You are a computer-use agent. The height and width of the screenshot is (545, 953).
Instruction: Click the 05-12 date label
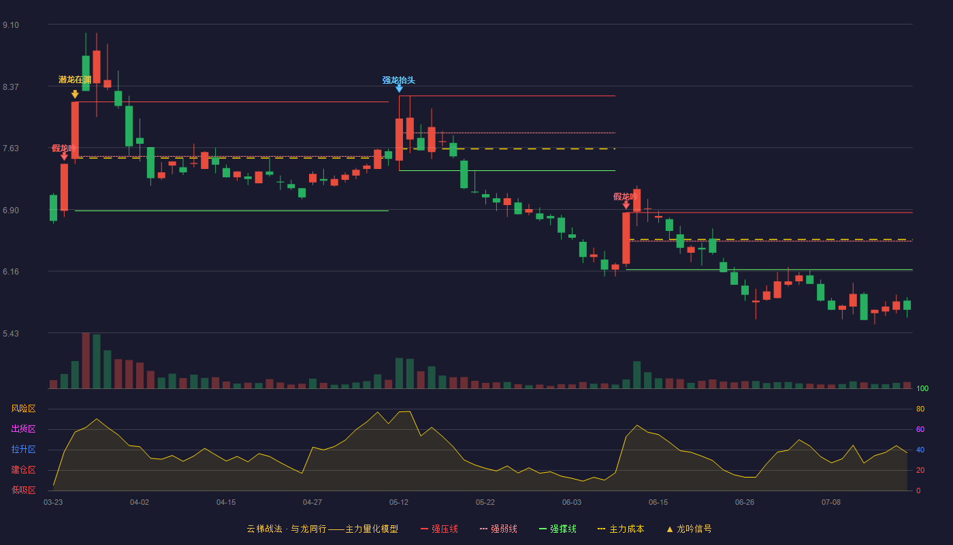point(399,502)
